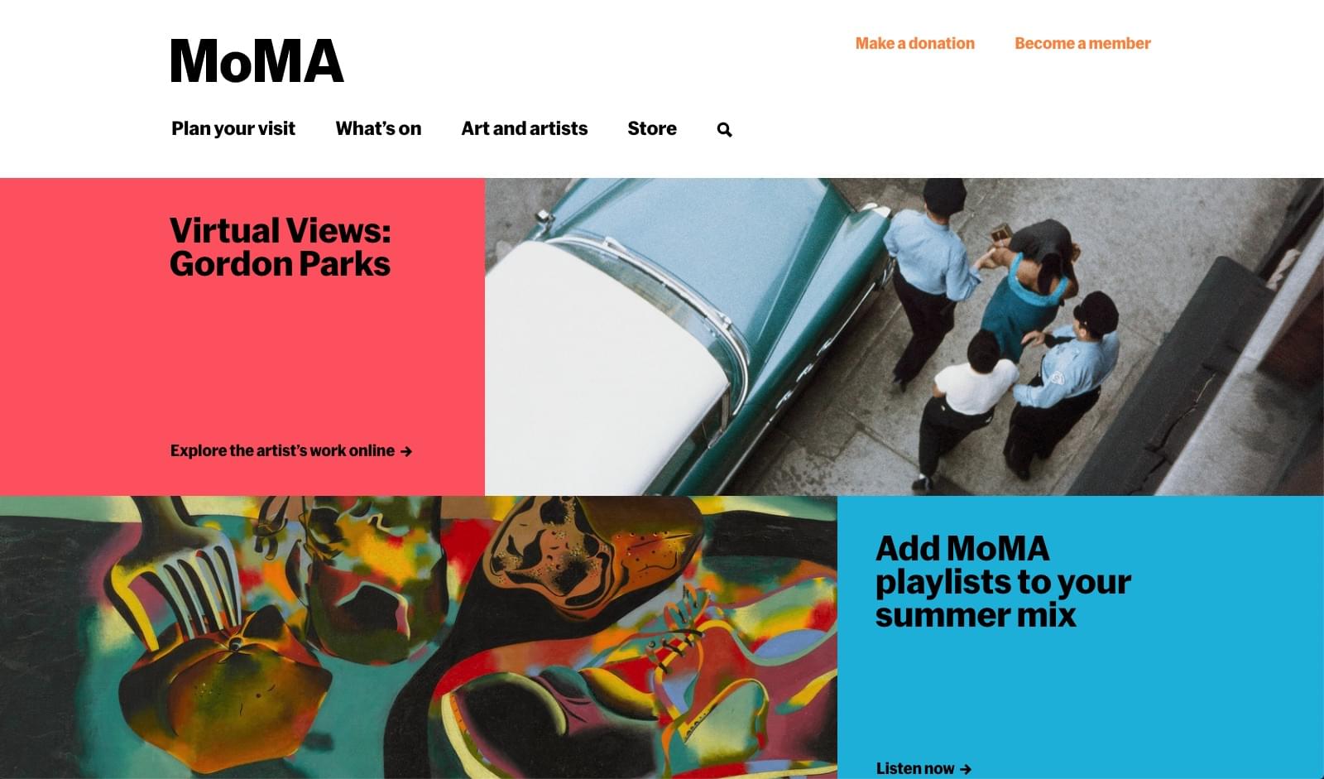Click Make a donation link
Viewport: 1324px width, 779px height.
(x=915, y=43)
